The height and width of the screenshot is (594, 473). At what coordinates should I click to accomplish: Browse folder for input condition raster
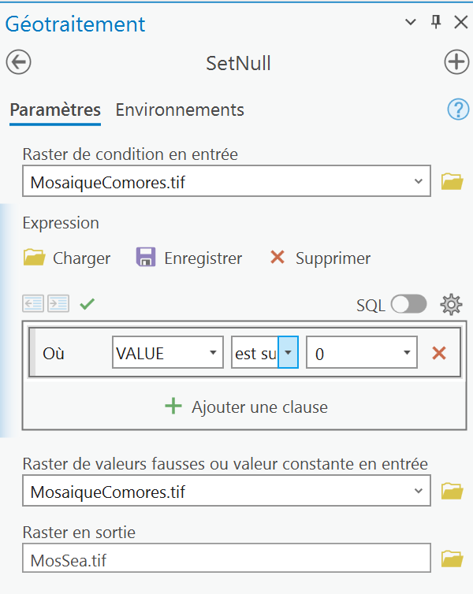[x=452, y=182]
